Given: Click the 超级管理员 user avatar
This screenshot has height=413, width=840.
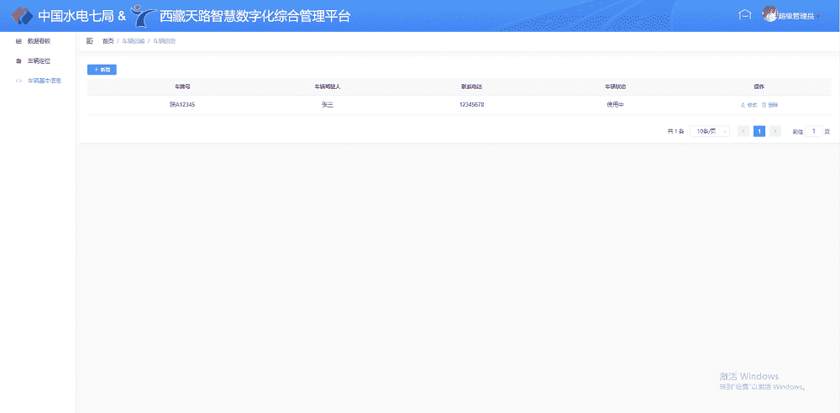Looking at the screenshot, I should tap(769, 14).
